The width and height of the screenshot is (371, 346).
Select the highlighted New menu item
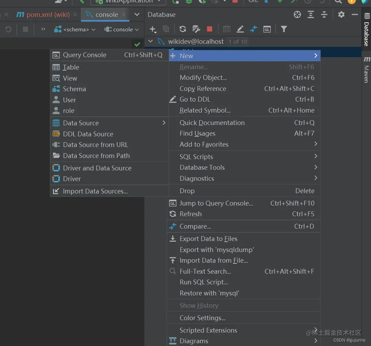[245, 56]
